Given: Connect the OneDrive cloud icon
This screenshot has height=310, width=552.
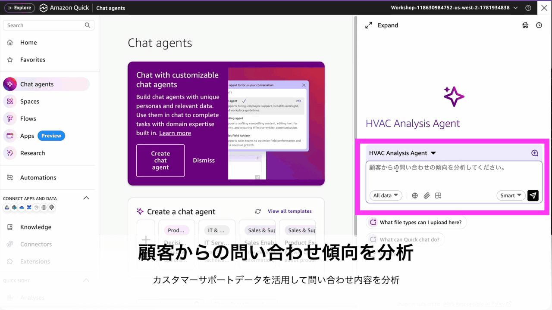Looking at the screenshot, I should [x=22, y=208].
